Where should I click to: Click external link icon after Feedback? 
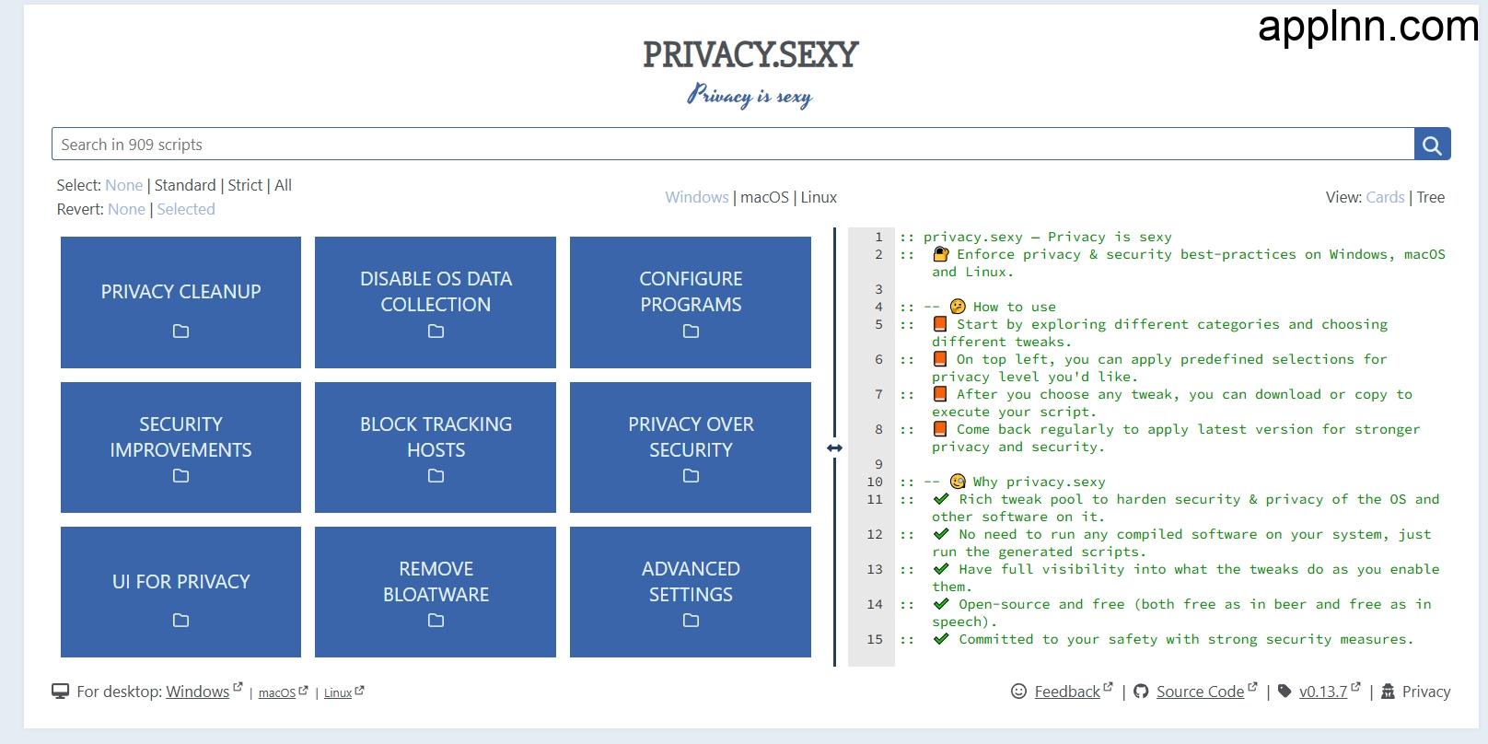(1108, 687)
